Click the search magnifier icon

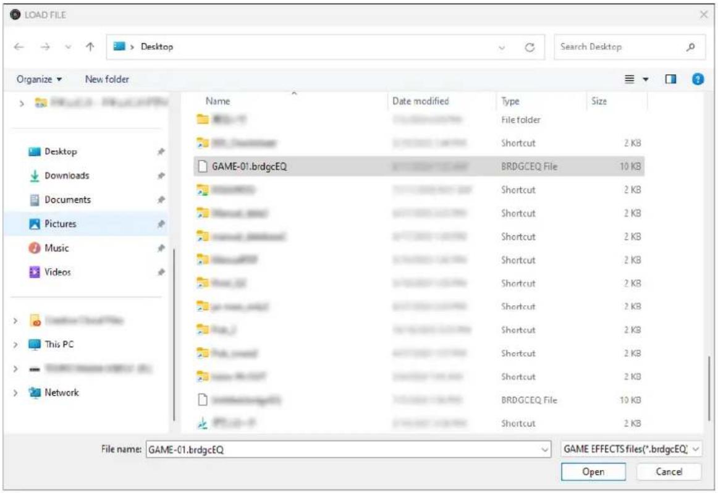pyautogui.click(x=691, y=47)
